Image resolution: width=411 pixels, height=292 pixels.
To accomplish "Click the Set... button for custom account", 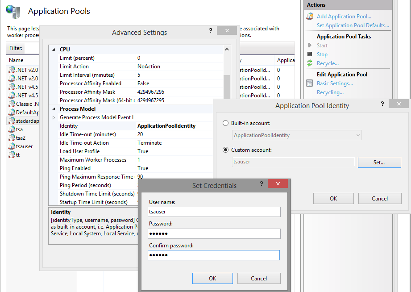I will pos(379,162).
